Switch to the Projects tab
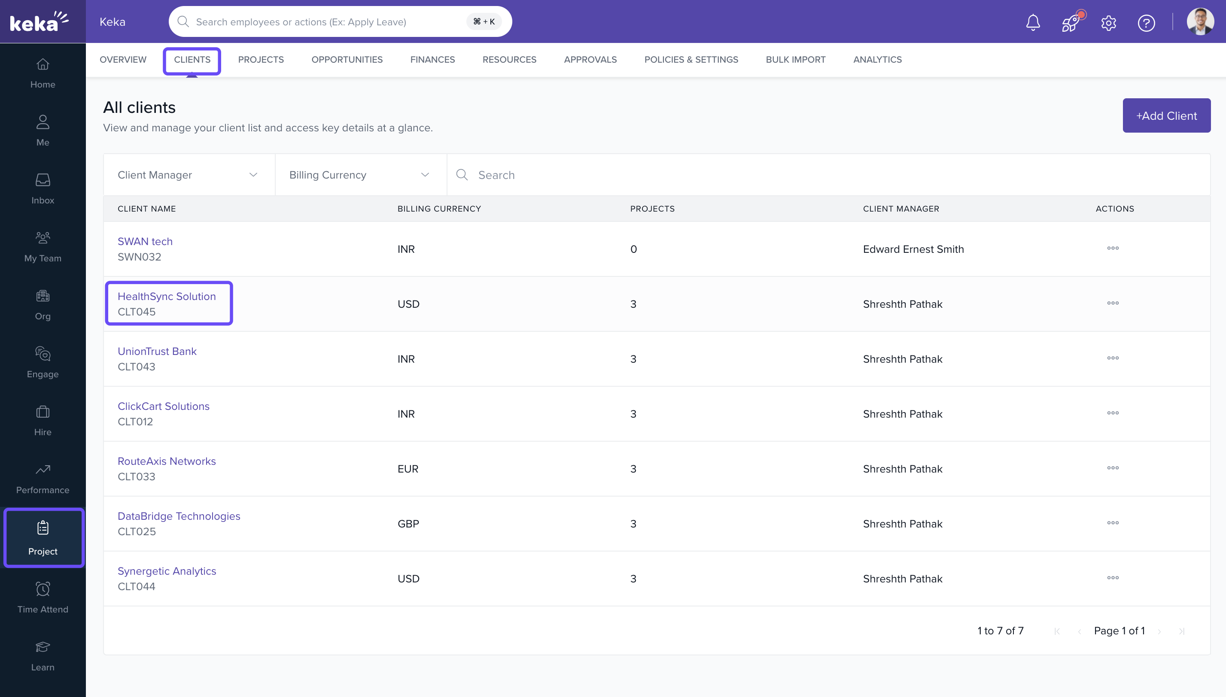 pos(261,59)
